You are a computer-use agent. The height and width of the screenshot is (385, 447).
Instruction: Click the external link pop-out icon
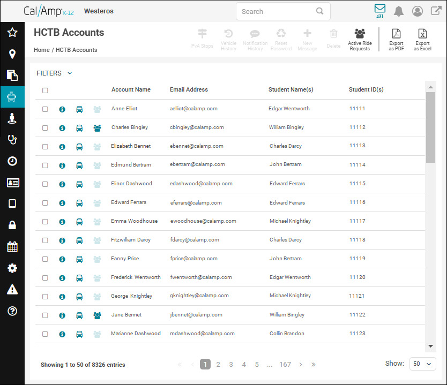click(436, 11)
